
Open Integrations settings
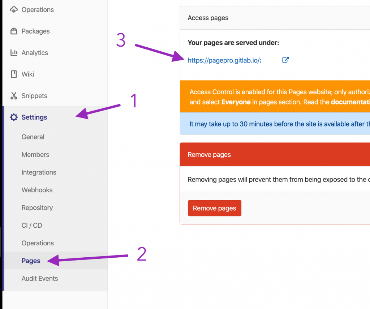point(39,172)
